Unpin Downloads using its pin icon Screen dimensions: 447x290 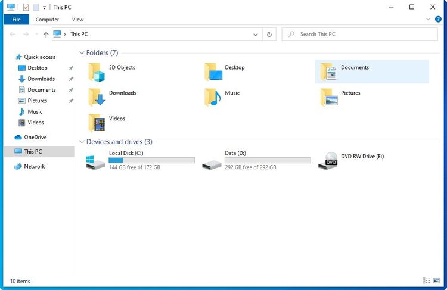click(x=71, y=79)
